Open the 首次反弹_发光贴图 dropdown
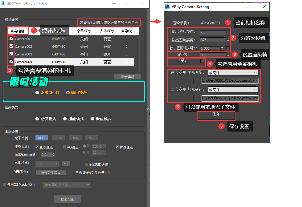 tap(233, 73)
